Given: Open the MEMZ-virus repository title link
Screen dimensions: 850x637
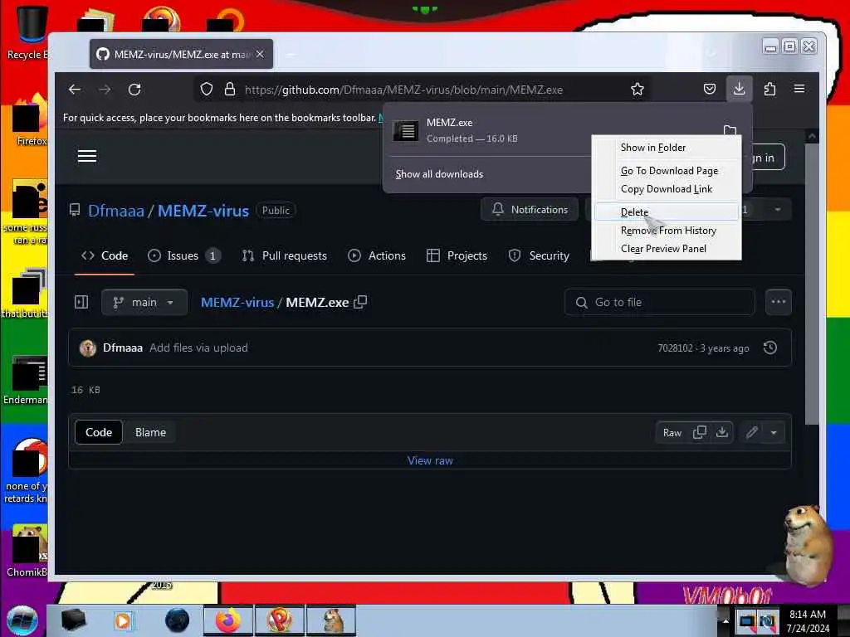Looking at the screenshot, I should (203, 211).
